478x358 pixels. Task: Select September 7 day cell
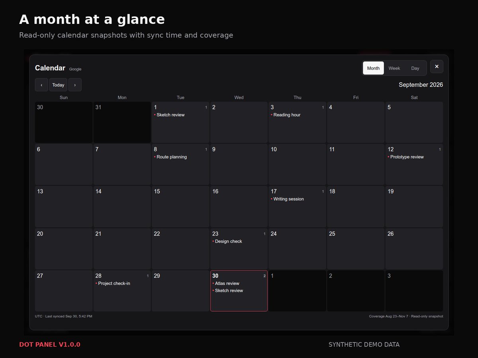[x=122, y=164]
